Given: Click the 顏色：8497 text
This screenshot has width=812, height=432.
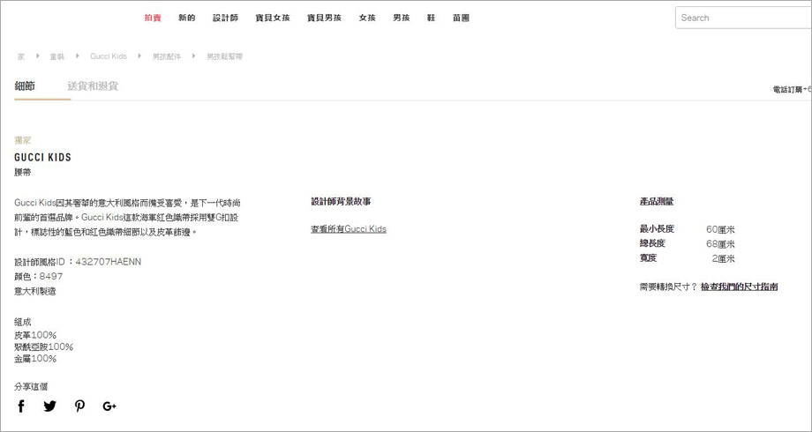Looking at the screenshot, I should pos(38,276).
